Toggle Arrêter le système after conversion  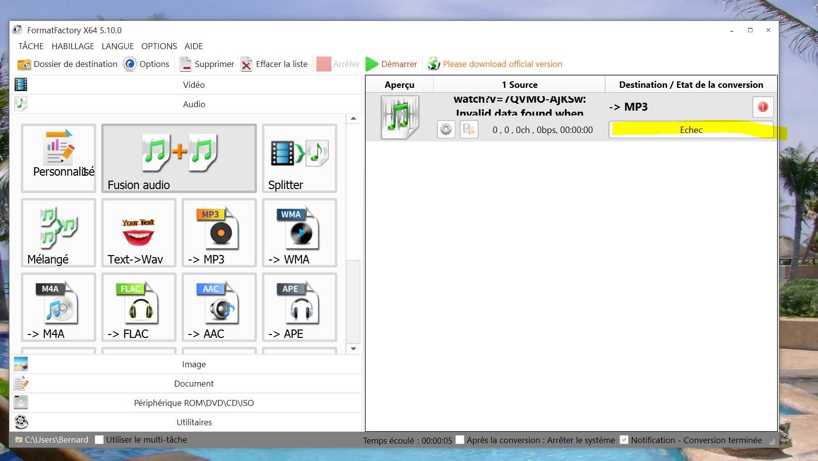(460, 440)
